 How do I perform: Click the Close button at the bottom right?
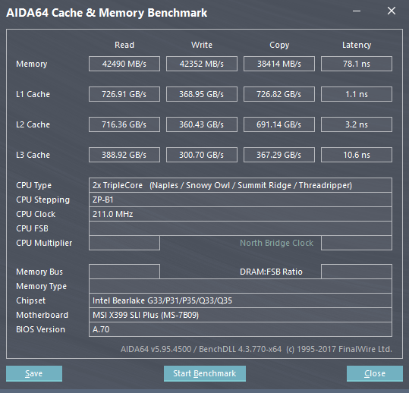coord(375,373)
